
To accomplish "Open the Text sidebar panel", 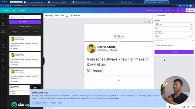I will tap(3, 39).
